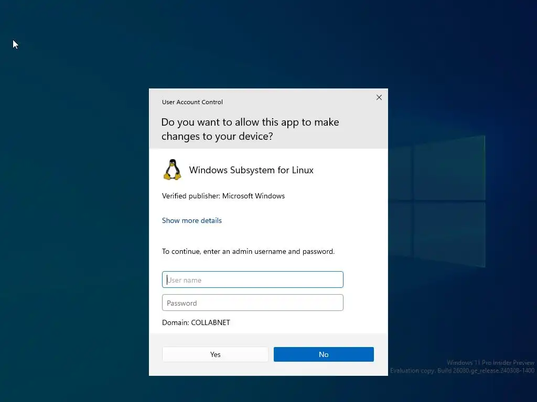Focus the User name input field

coord(253,280)
